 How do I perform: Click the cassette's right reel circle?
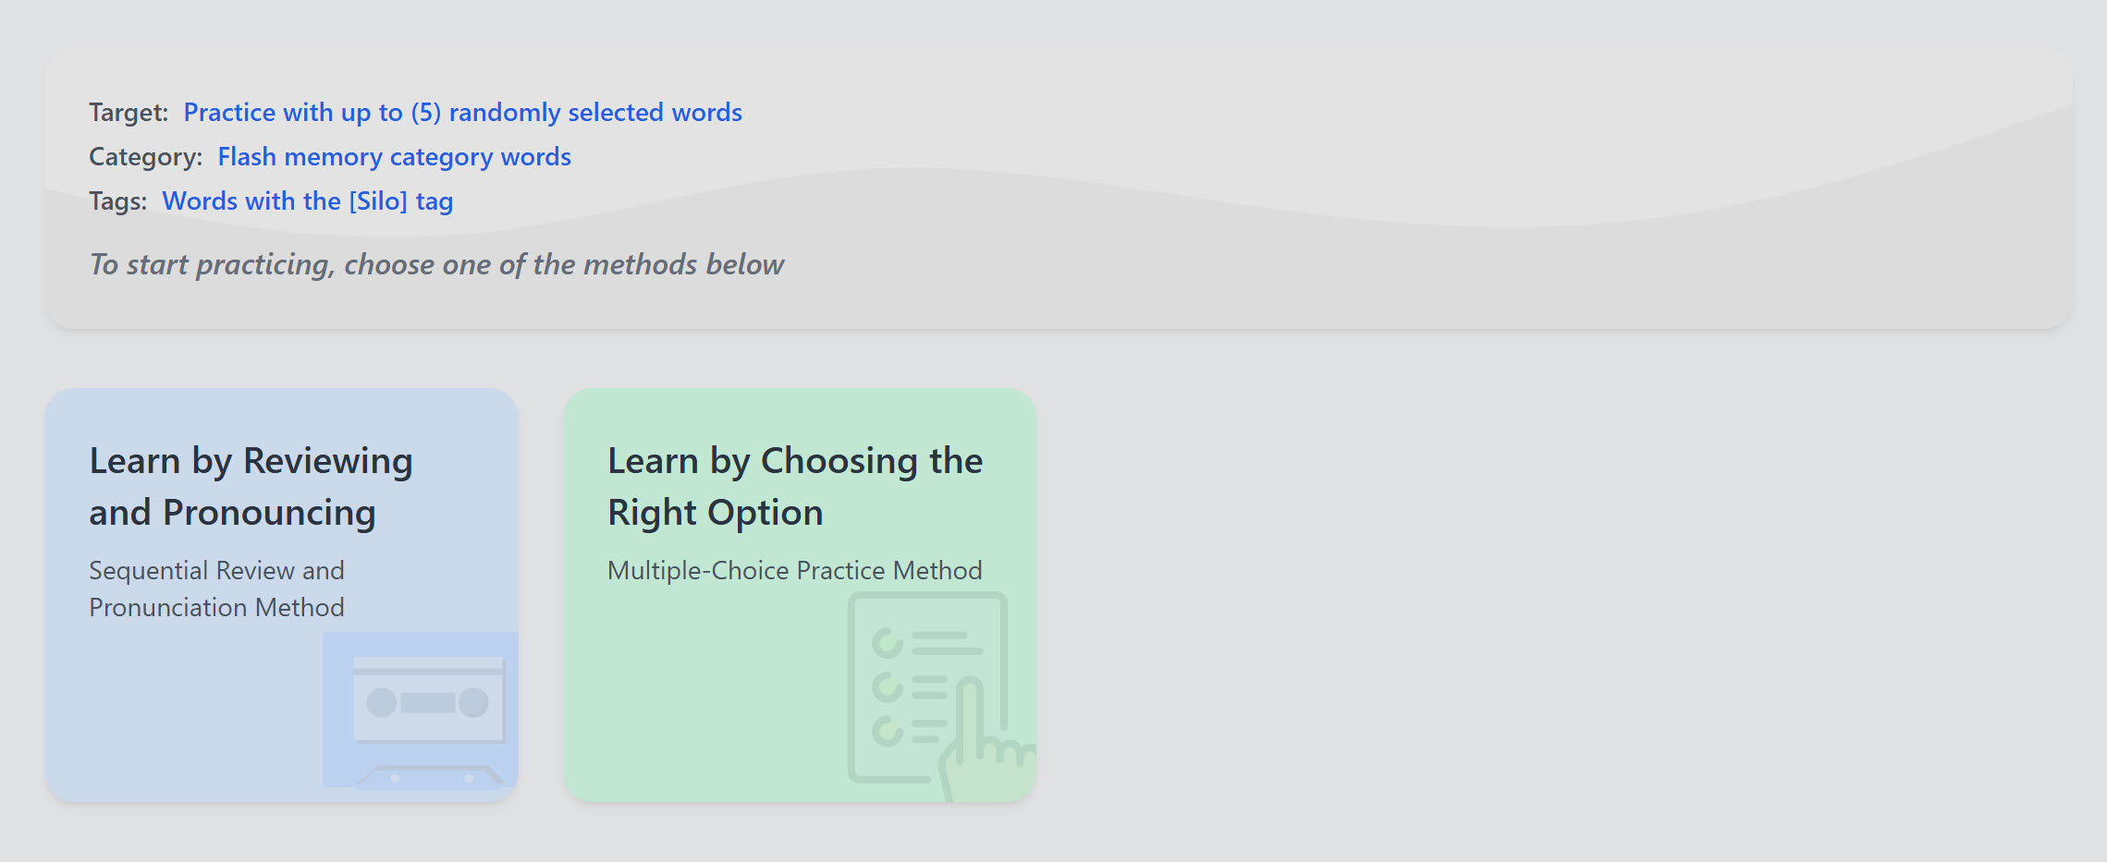tap(473, 702)
